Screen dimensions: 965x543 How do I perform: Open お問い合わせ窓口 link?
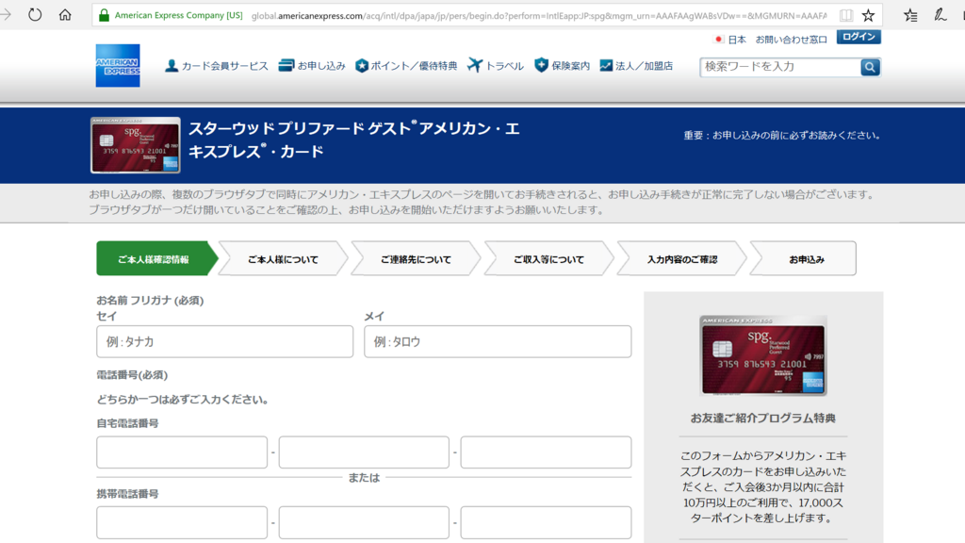791,40
